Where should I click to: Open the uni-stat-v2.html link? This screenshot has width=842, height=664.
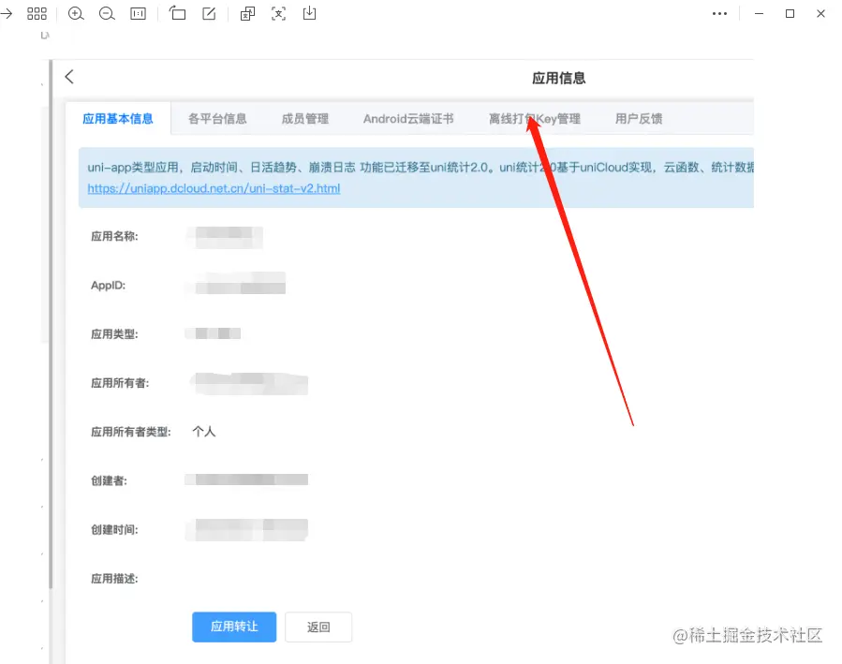(x=214, y=188)
